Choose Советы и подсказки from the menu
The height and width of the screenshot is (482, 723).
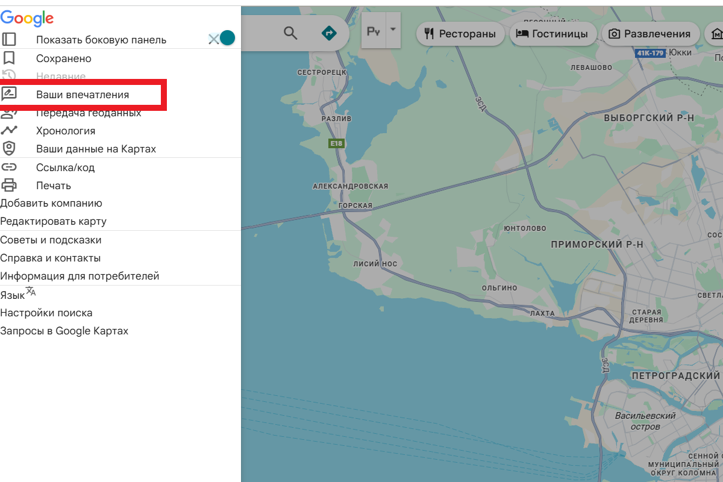tap(51, 239)
